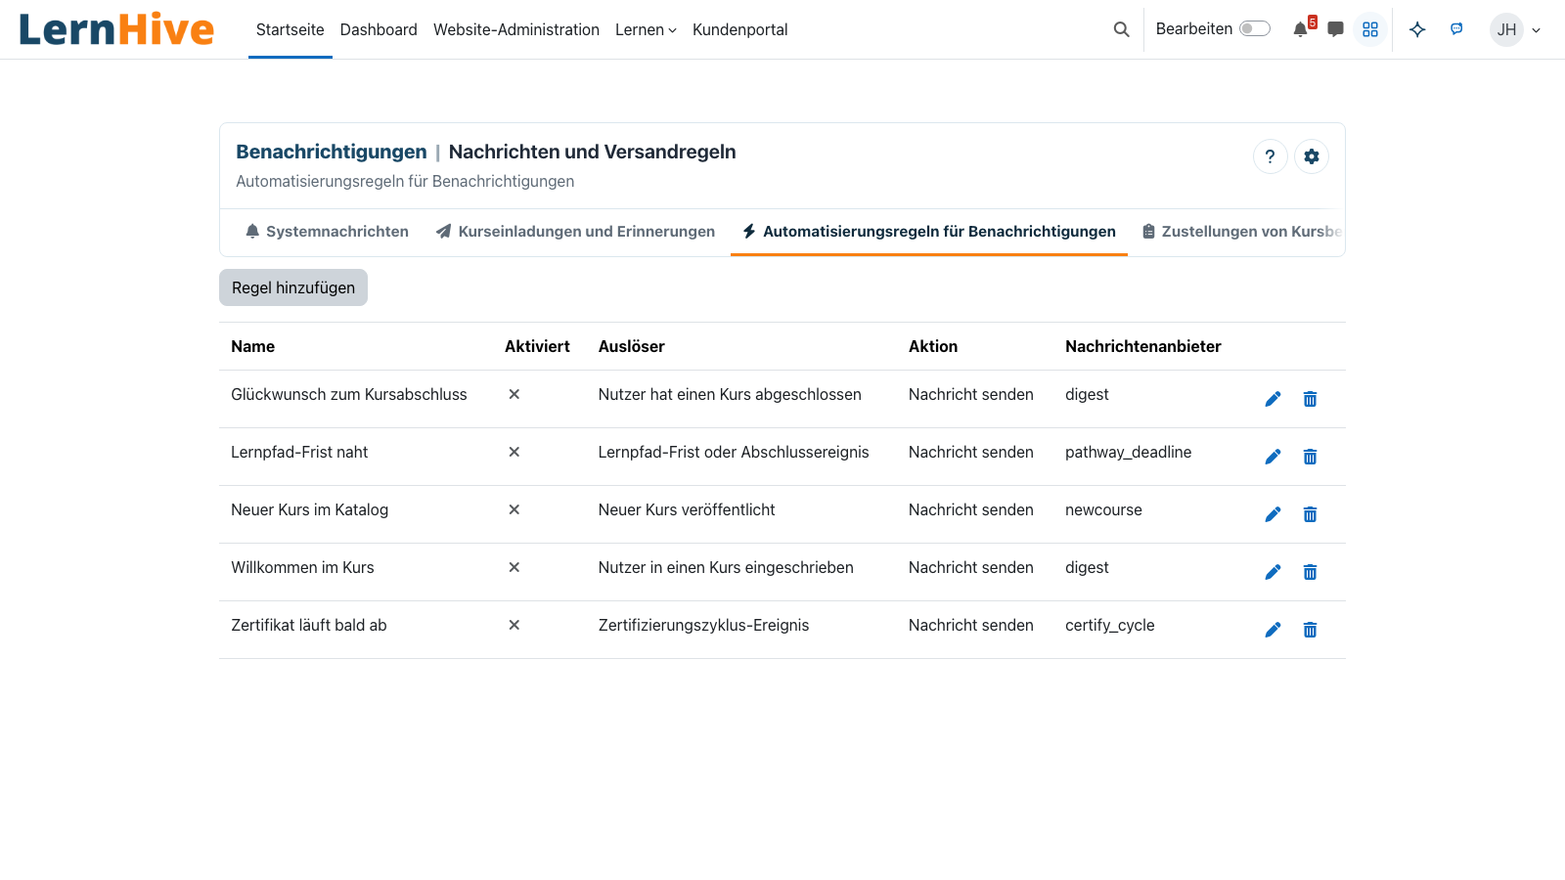Click the LernHive logo
The image size is (1565, 880).
click(x=116, y=29)
